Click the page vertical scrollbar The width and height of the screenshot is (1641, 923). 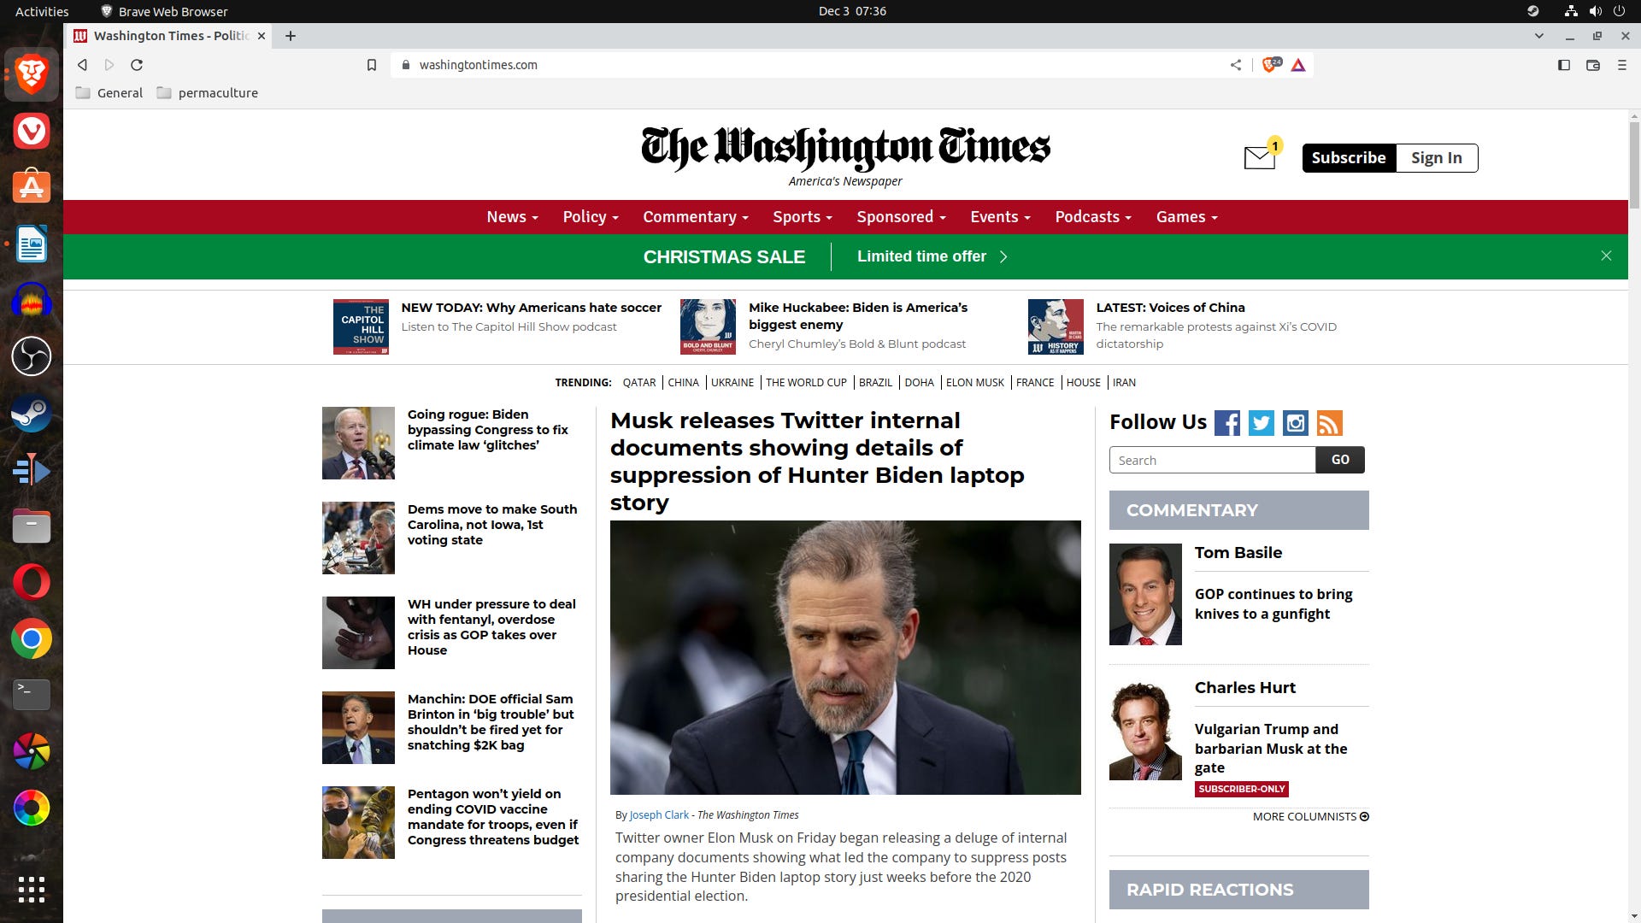pos(1634,165)
